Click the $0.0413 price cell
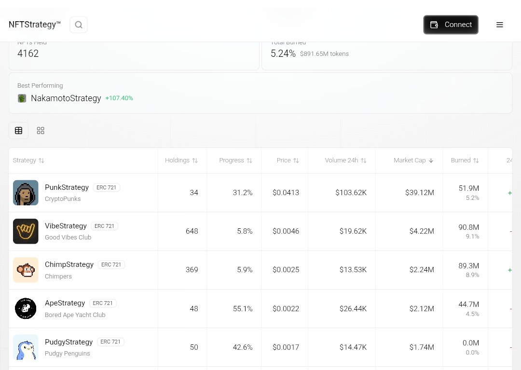 tap(286, 193)
